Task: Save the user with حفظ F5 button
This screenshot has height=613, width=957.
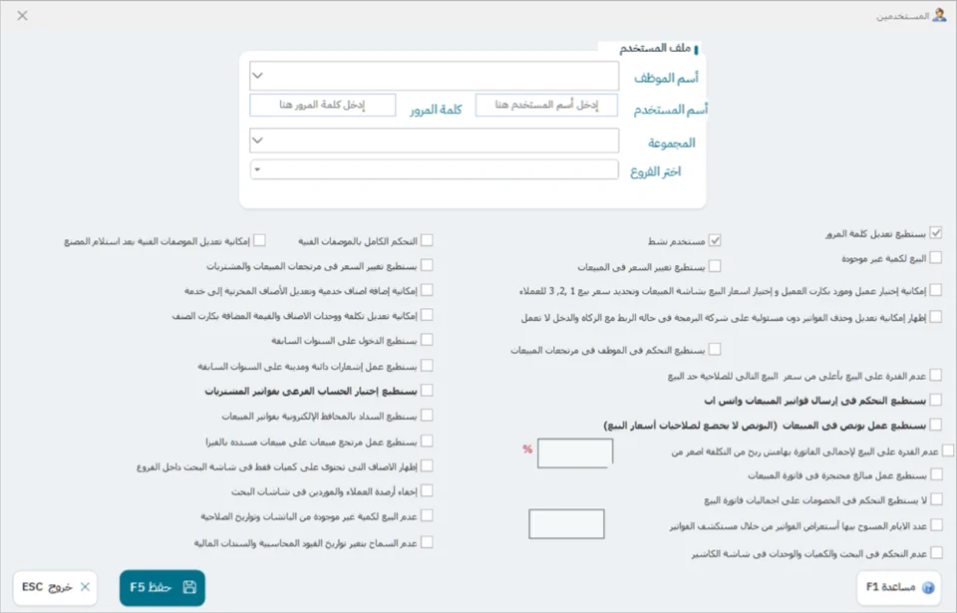Action: pyautogui.click(x=162, y=587)
